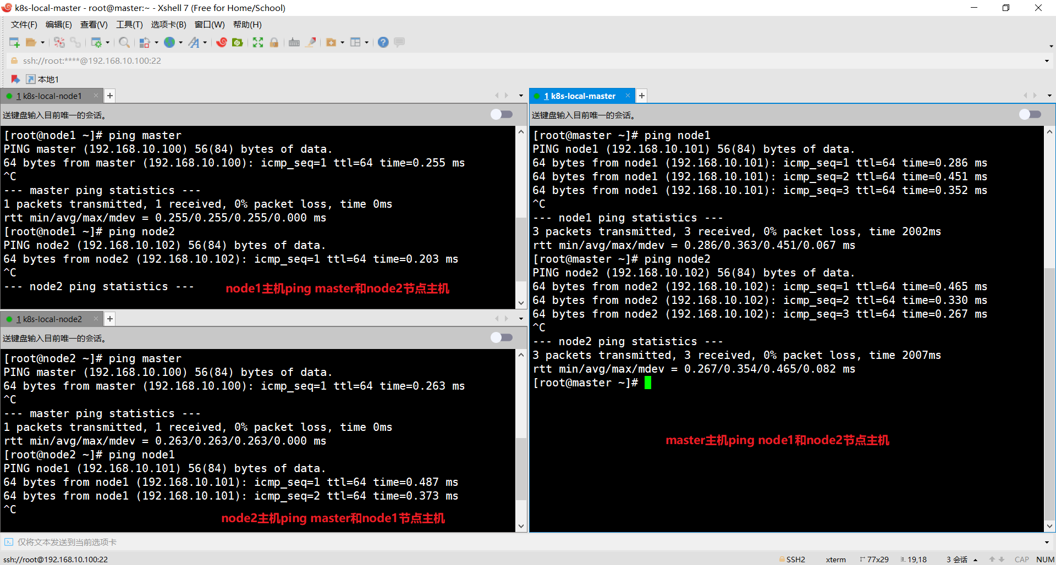This screenshot has height=565, width=1056.
Task: Click the magnifier find icon
Action: pos(124,42)
